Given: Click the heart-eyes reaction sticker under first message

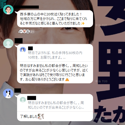Looking at the screenshot, I should pos(25,31).
